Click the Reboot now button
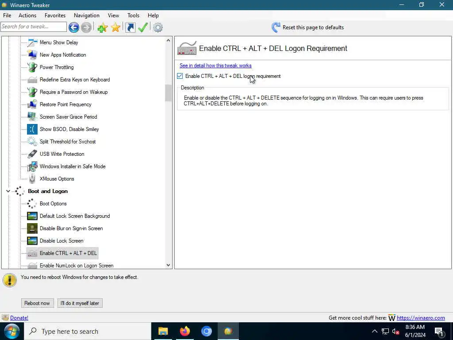 click(37, 303)
